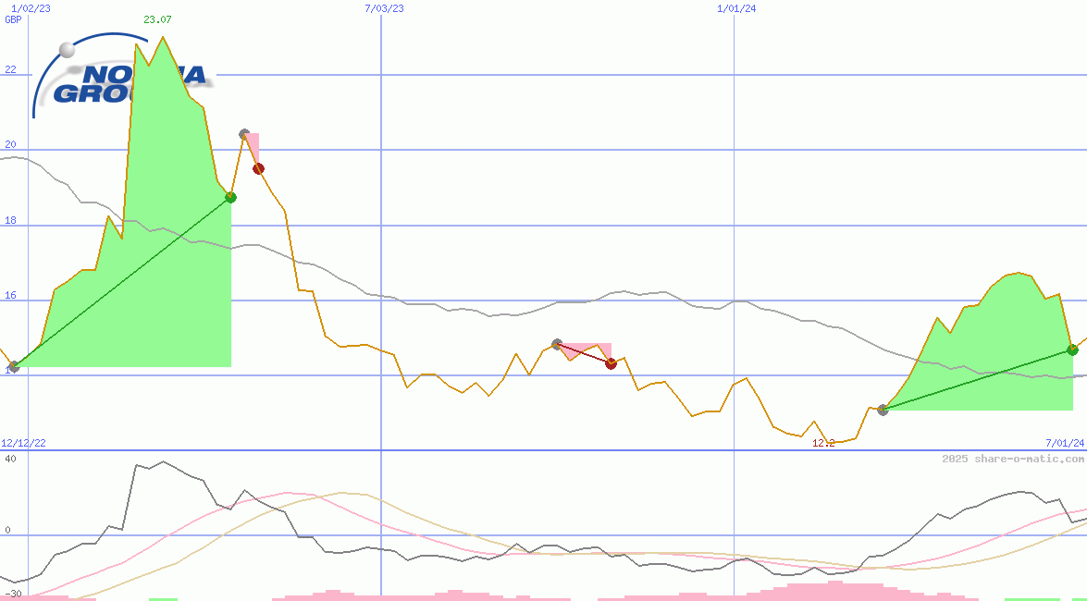This screenshot has width=1087, height=601.
Task: Click the red endpoint dot of the middle decline
Action: [611, 364]
